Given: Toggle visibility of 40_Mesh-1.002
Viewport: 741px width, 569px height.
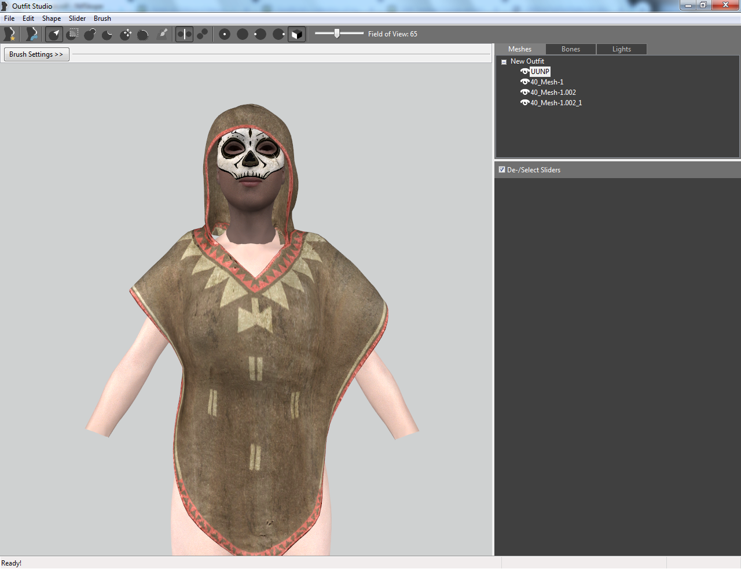Looking at the screenshot, I should 524,93.
